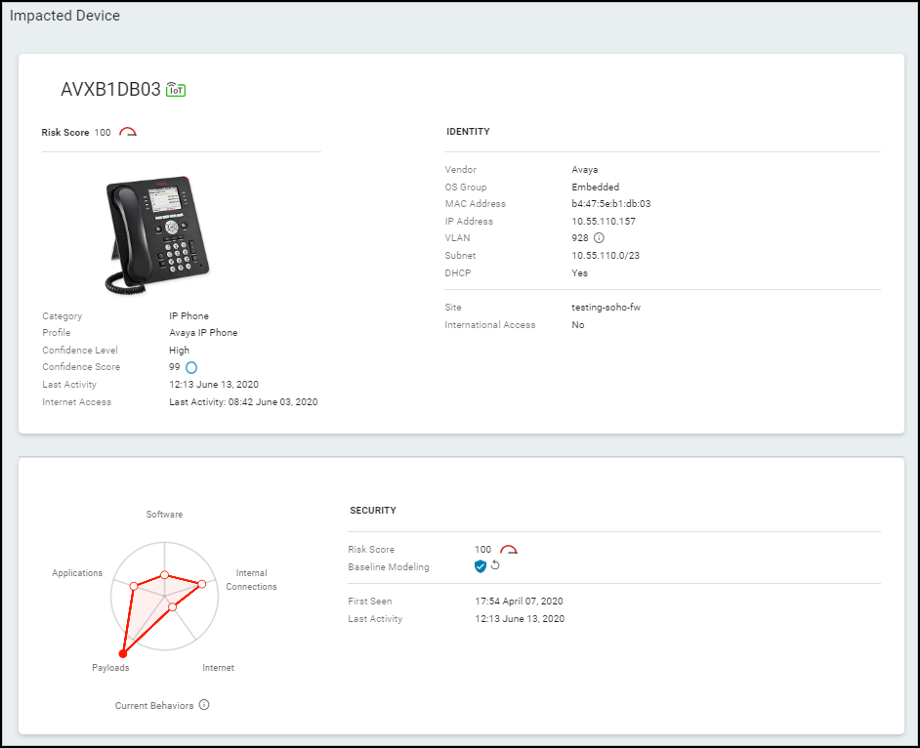Image resolution: width=920 pixels, height=748 pixels.
Task: Click the AVXB1DB03 device name heading
Action: tap(110, 90)
